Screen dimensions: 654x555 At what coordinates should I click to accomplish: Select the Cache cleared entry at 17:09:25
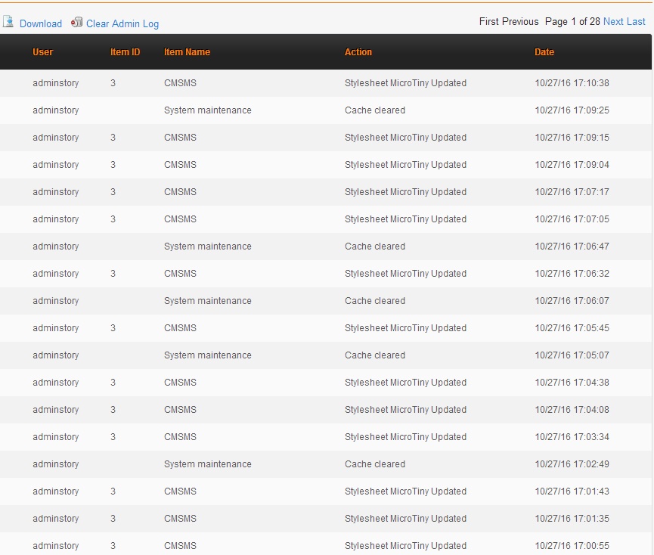375,110
